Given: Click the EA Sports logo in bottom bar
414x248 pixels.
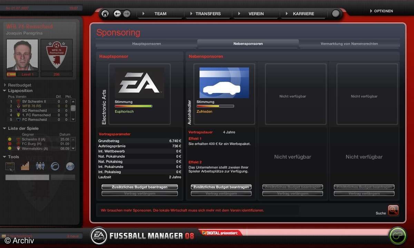Looking at the screenshot, I should (99, 236).
